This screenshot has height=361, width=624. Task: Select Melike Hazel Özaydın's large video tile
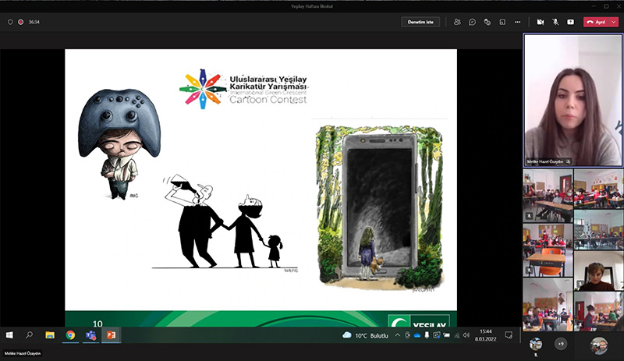[x=573, y=100]
